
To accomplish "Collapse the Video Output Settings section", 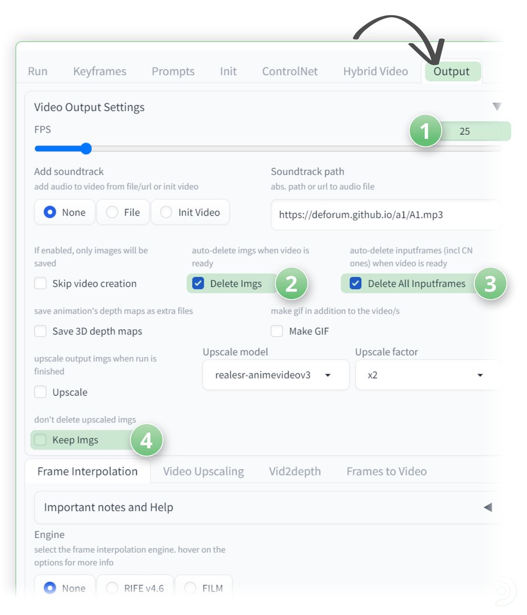I will (496, 106).
